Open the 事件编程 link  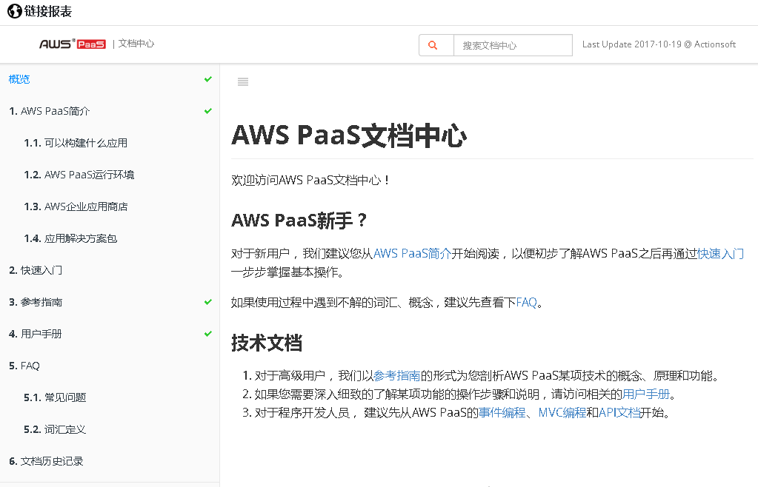(502, 413)
